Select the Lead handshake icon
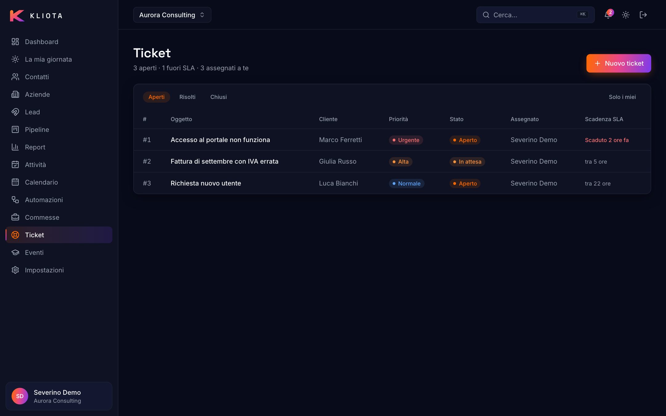Viewport: 666px width, 416px height. [15, 112]
